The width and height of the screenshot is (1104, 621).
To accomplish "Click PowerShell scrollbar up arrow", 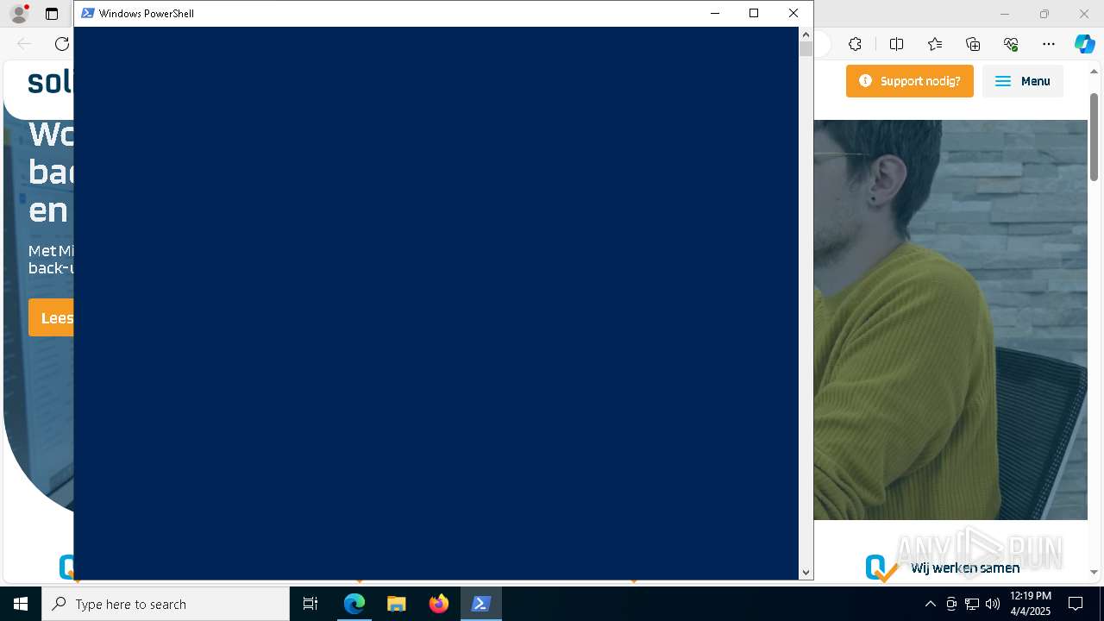I will point(806,34).
